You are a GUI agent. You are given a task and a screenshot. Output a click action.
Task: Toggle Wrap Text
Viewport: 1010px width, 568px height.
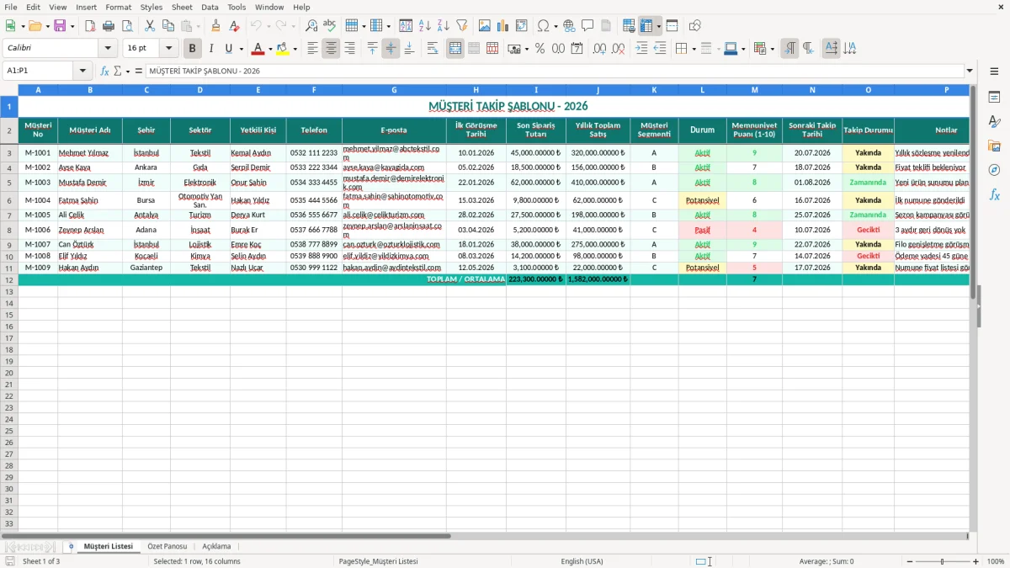coord(433,49)
